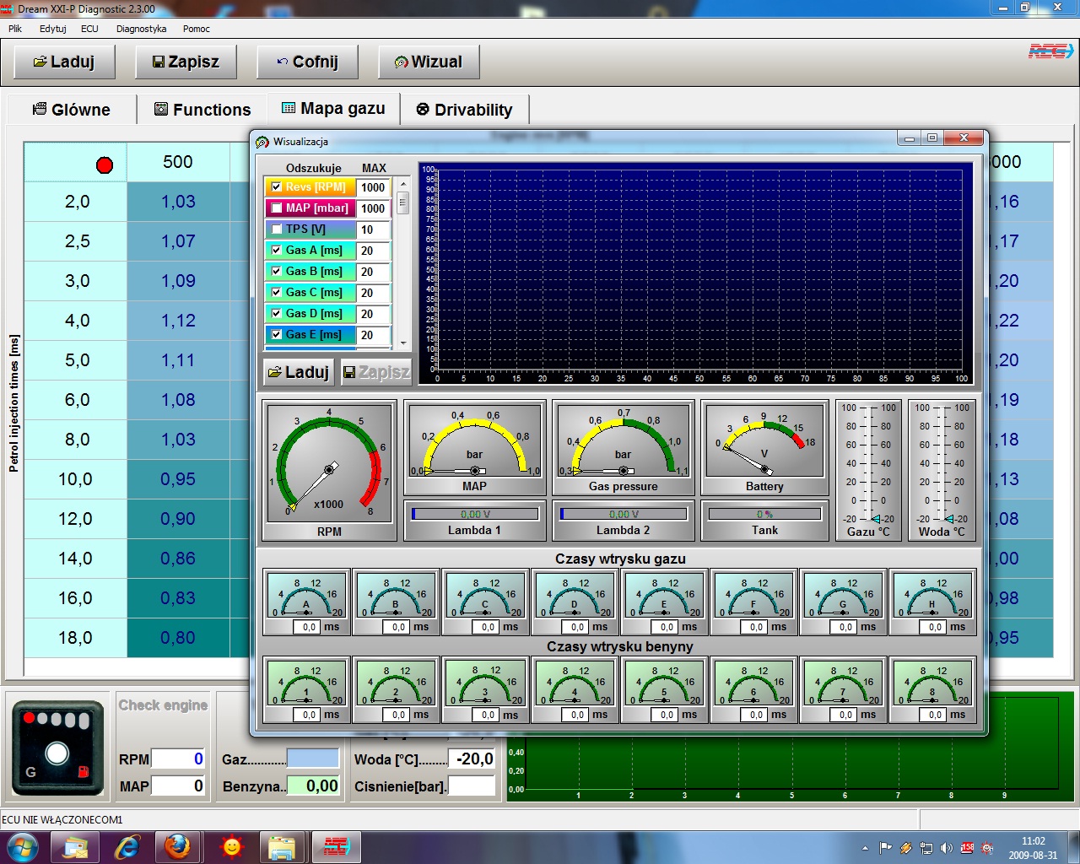Screen dimensions: 1080x864
Task: Open the Plik menu
Action: pos(15,29)
